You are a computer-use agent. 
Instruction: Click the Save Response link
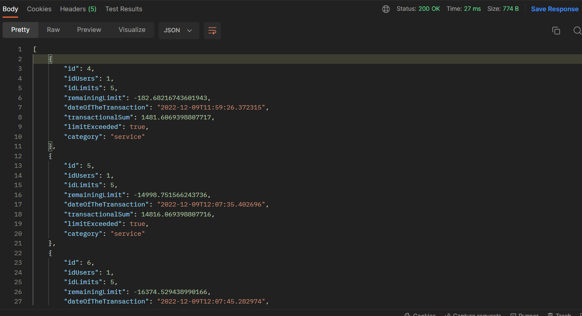click(x=554, y=9)
